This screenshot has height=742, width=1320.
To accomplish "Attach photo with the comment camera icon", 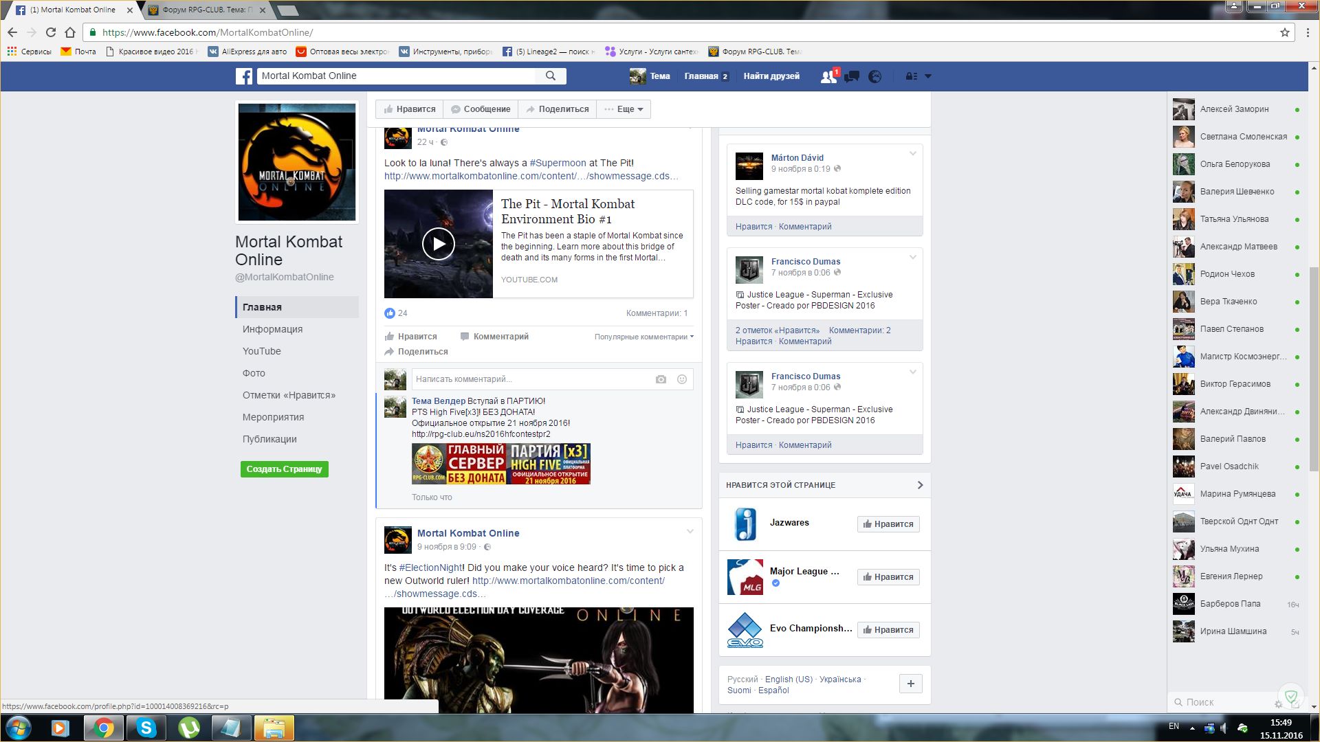I will pyautogui.click(x=661, y=379).
